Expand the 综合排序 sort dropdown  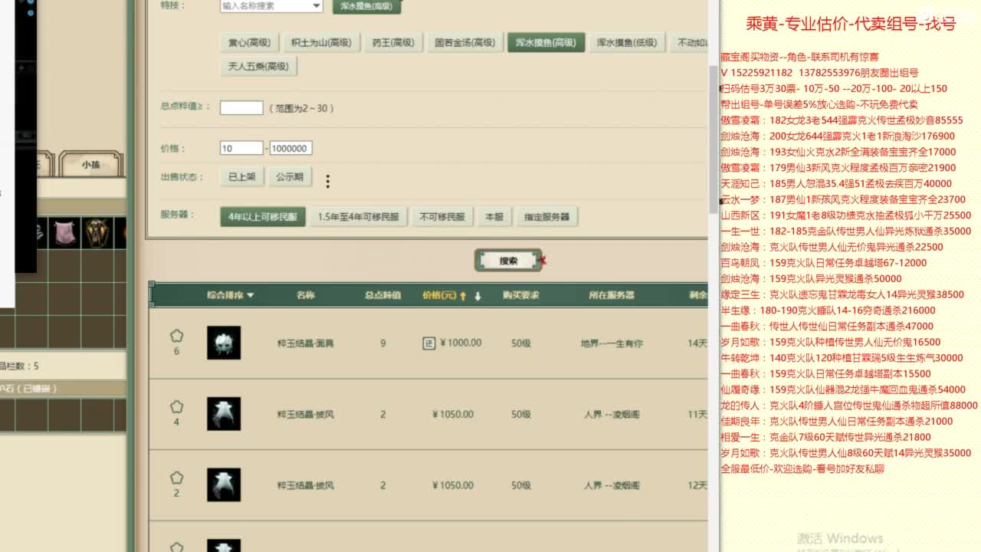point(230,295)
